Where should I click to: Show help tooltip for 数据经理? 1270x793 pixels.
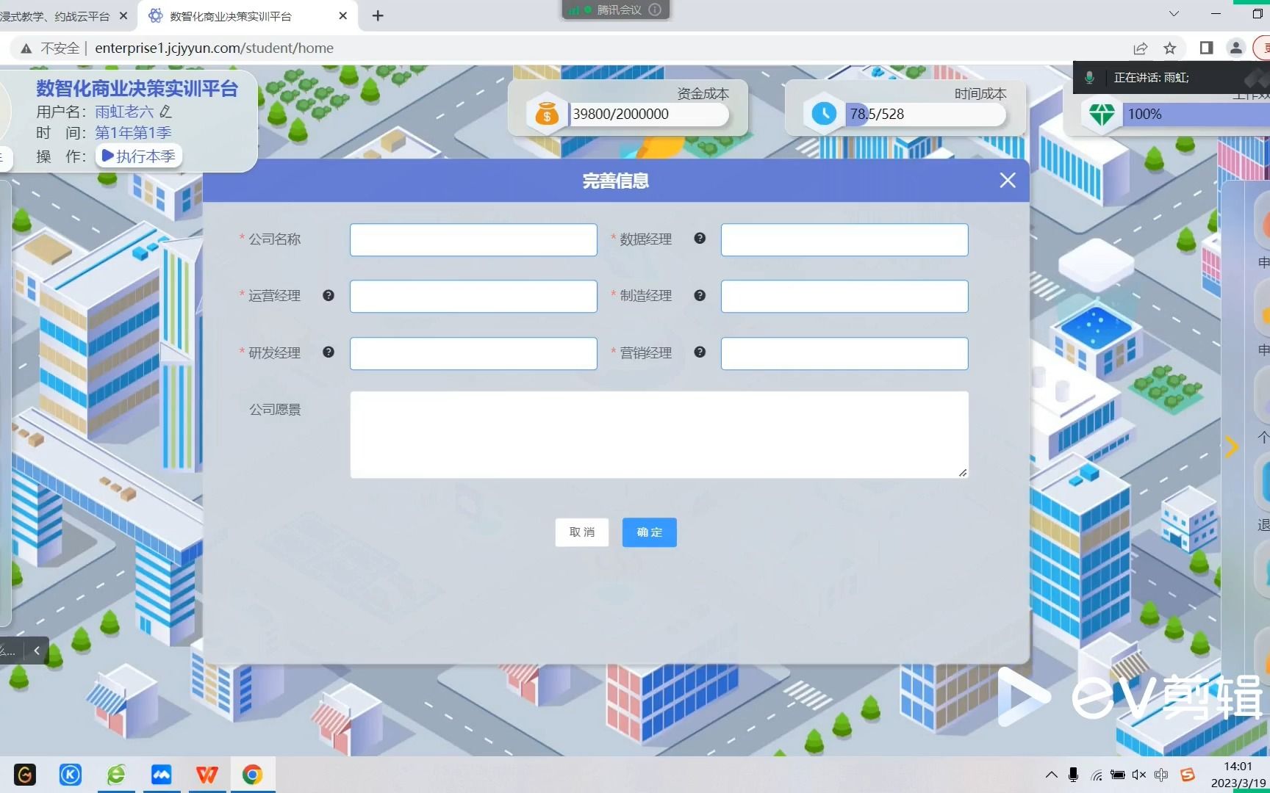[700, 239]
